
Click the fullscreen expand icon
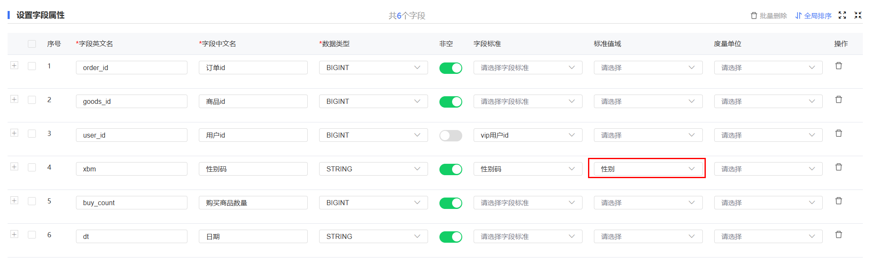842,15
